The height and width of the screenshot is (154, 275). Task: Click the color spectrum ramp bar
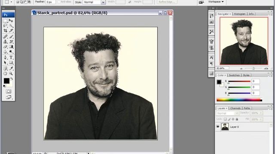[239, 100]
